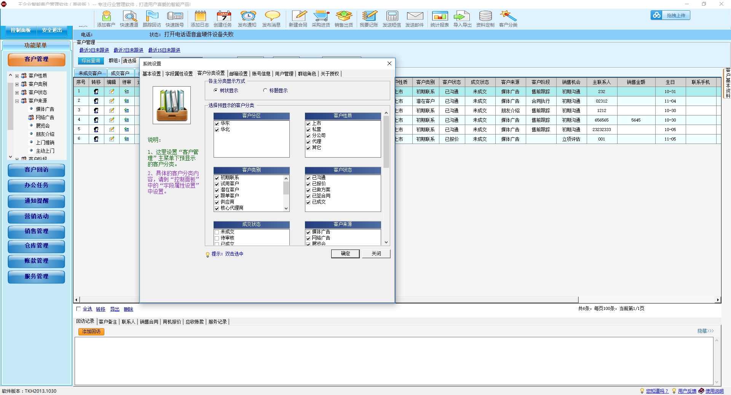Select the 标题显示 radio button
This screenshot has height=395, width=731.
(x=265, y=90)
